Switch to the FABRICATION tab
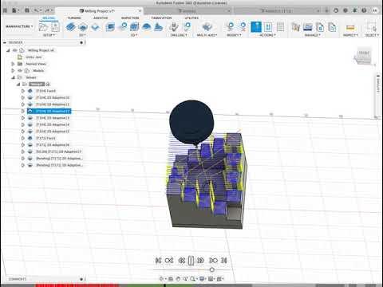The width and height of the screenshot is (383, 287). tap(161, 18)
